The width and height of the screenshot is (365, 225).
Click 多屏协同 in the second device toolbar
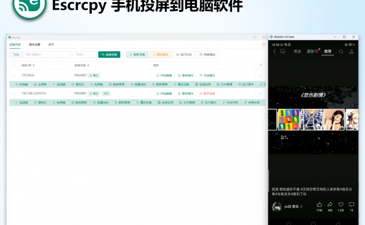252,102
